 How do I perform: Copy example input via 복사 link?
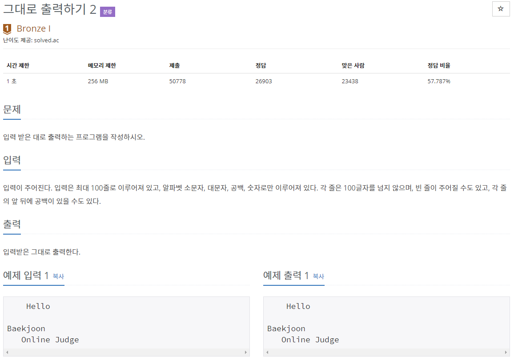pos(58,276)
